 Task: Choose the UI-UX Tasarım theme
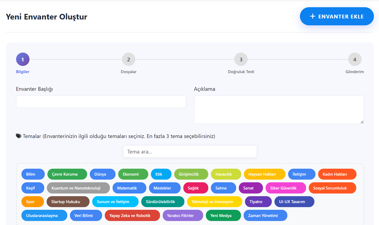point(294,202)
